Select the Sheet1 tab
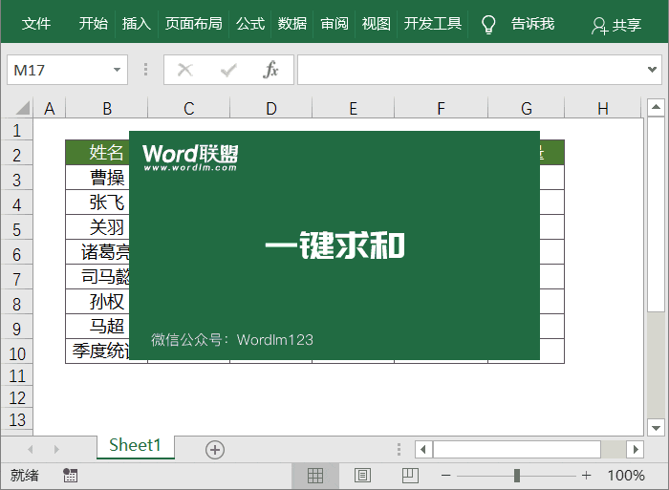Image resolution: width=669 pixels, height=490 pixels. [x=136, y=446]
